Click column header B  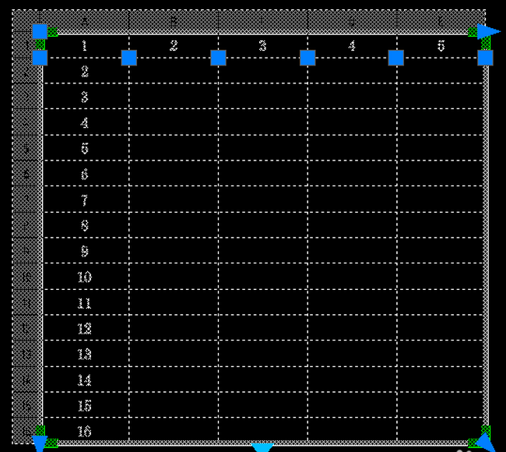(x=174, y=22)
